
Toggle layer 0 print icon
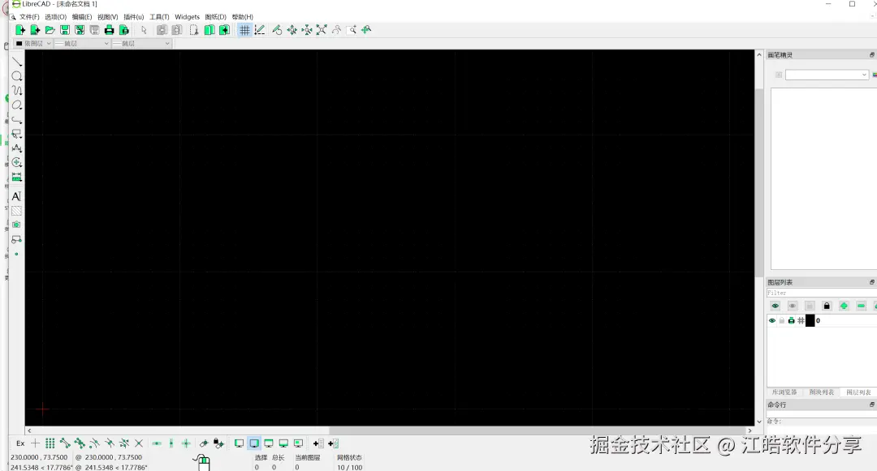click(791, 321)
